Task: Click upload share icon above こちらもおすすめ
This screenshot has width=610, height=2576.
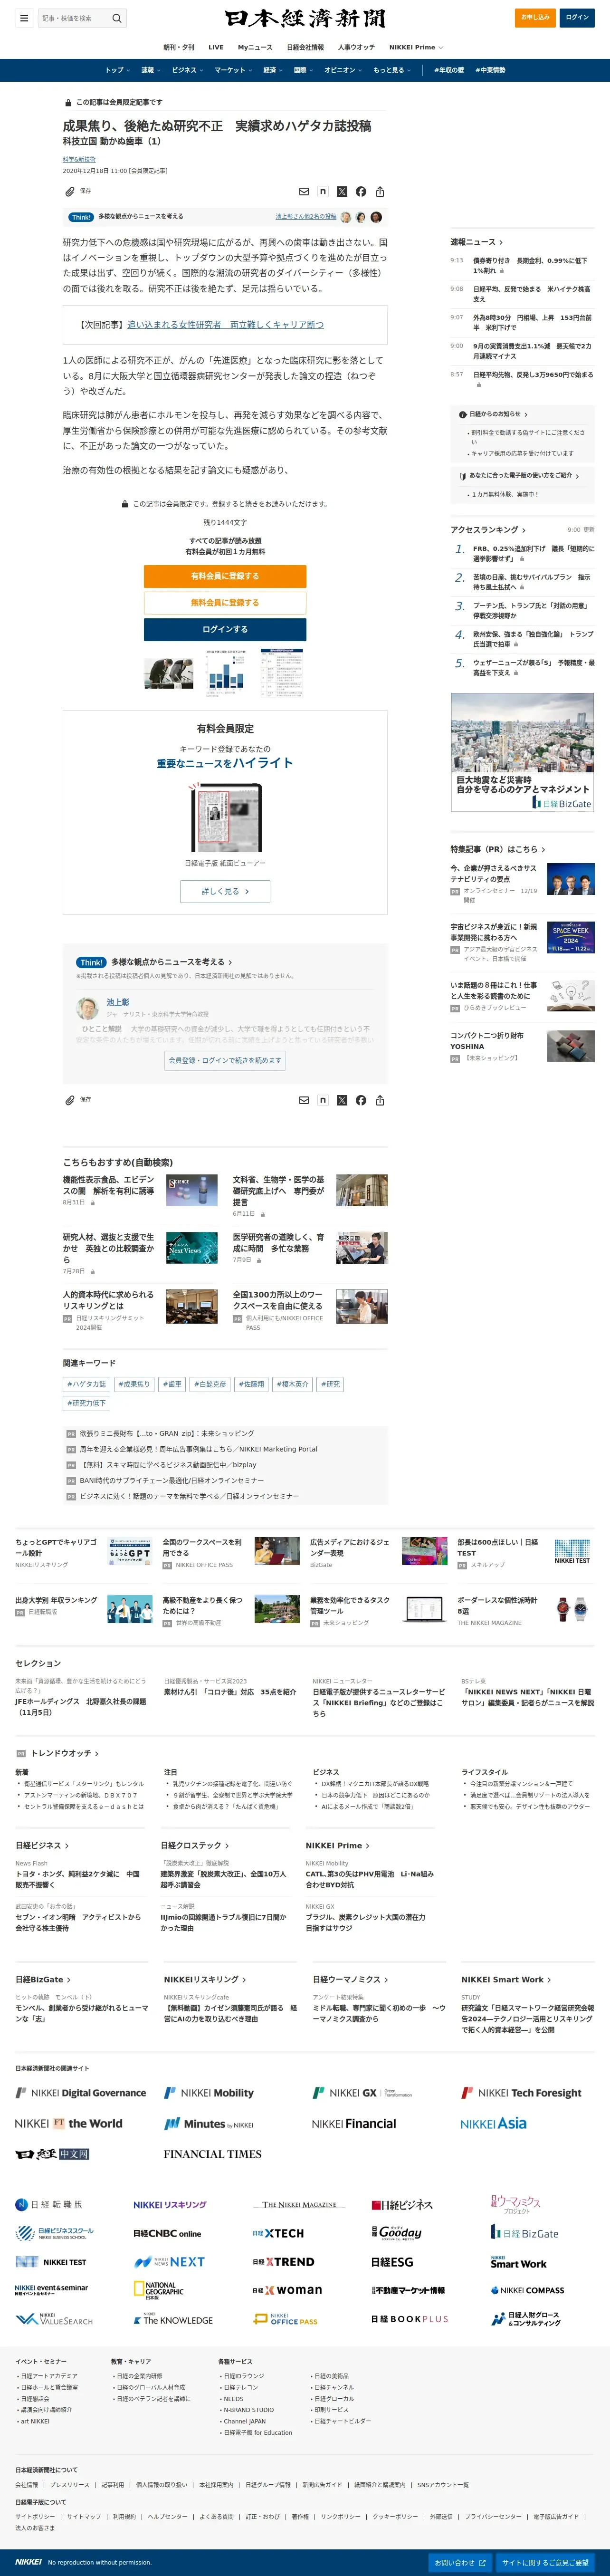Action: tap(380, 1100)
